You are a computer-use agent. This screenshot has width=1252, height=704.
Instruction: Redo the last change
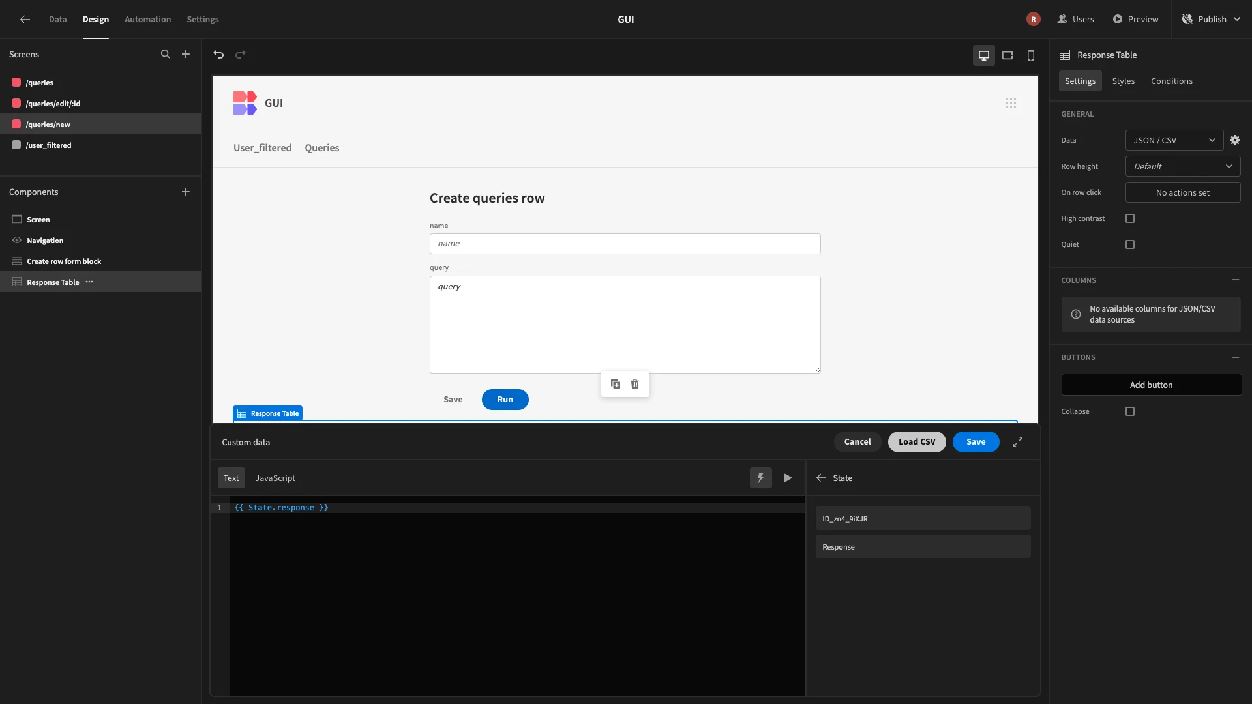click(241, 55)
